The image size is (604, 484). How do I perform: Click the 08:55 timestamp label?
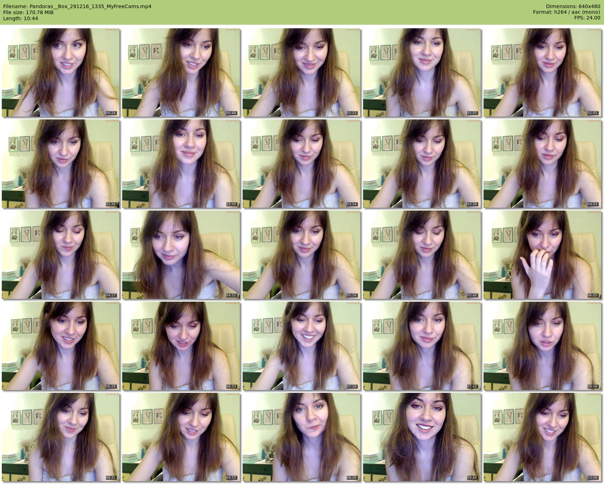click(x=231, y=478)
